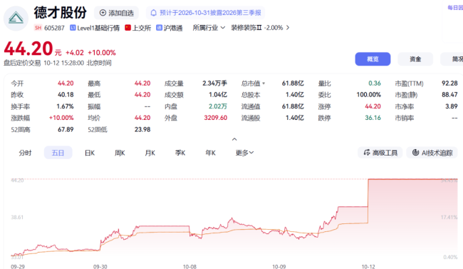Click the 52周低 value 23.98
463x269 pixels.
point(142,129)
